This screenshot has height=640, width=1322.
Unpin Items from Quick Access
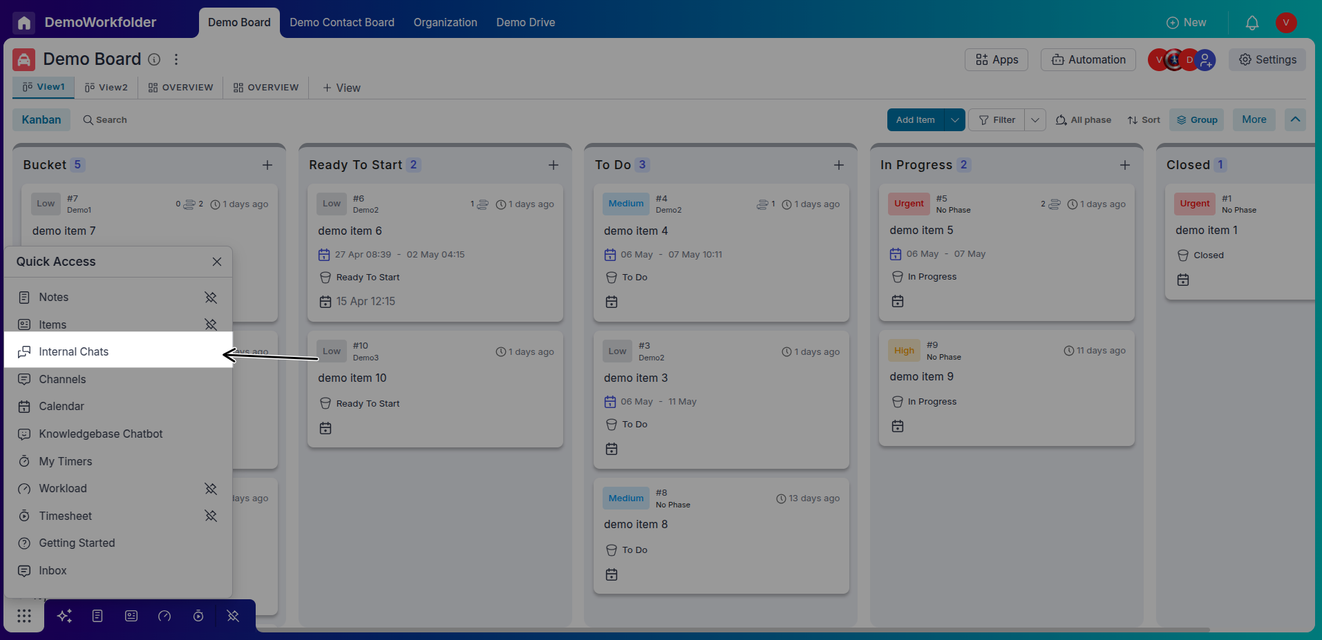pos(211,324)
